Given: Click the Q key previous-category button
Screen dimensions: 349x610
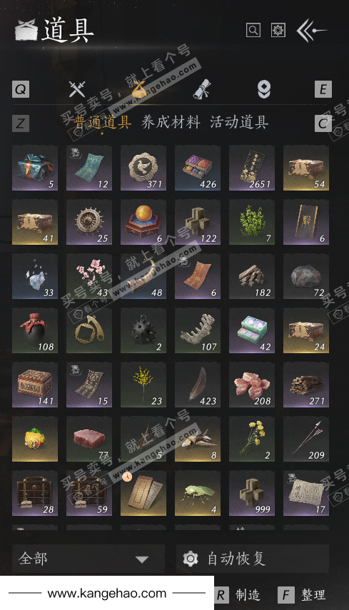Looking at the screenshot, I should point(21,89).
